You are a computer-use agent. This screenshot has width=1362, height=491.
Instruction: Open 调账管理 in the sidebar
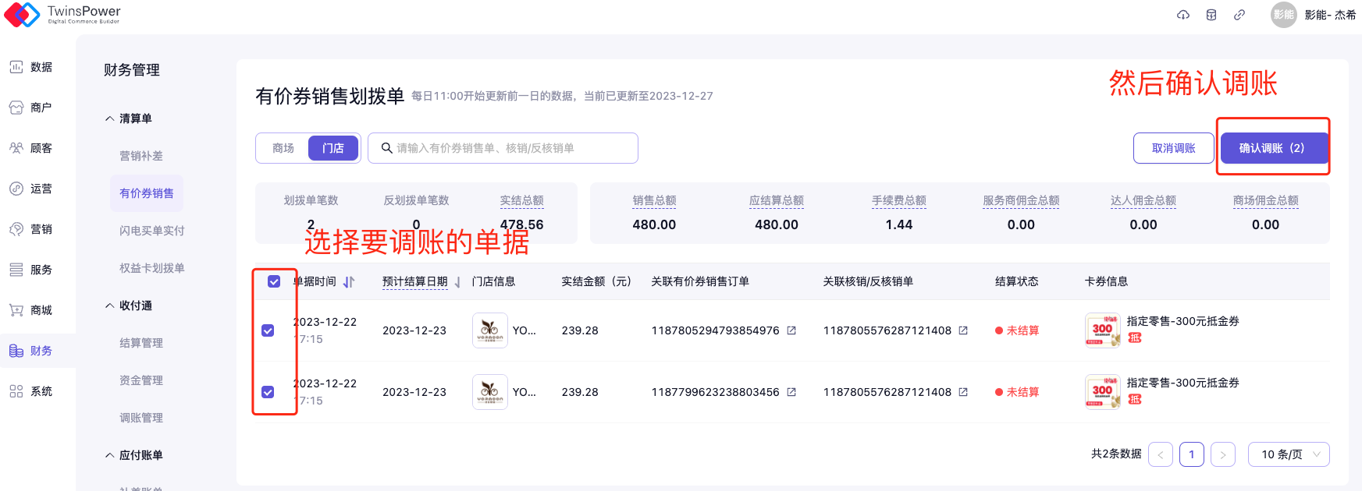click(x=141, y=418)
